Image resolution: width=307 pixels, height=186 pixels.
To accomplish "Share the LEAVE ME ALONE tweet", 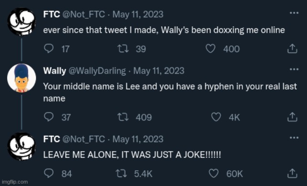I will point(292,173).
